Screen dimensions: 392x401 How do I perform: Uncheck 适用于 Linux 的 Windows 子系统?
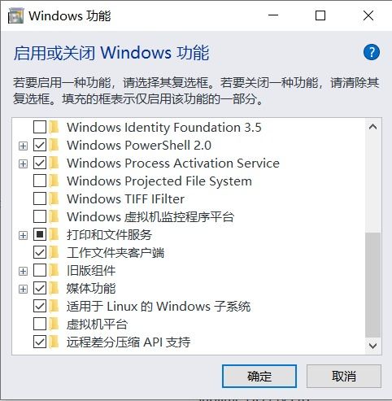(40, 306)
